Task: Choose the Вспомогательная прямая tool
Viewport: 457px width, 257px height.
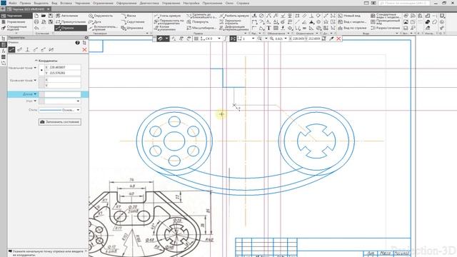Action: coord(103,28)
